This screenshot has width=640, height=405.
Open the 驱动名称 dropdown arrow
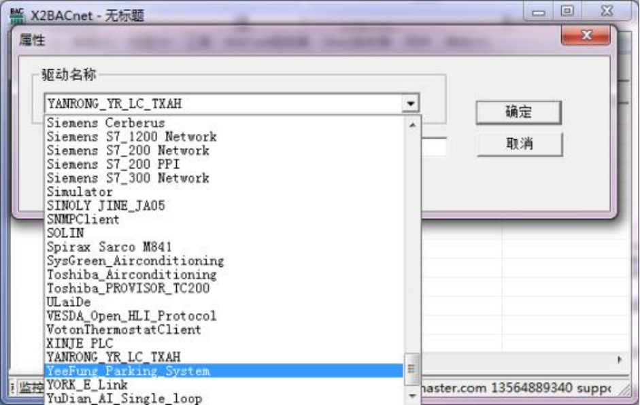coord(411,103)
